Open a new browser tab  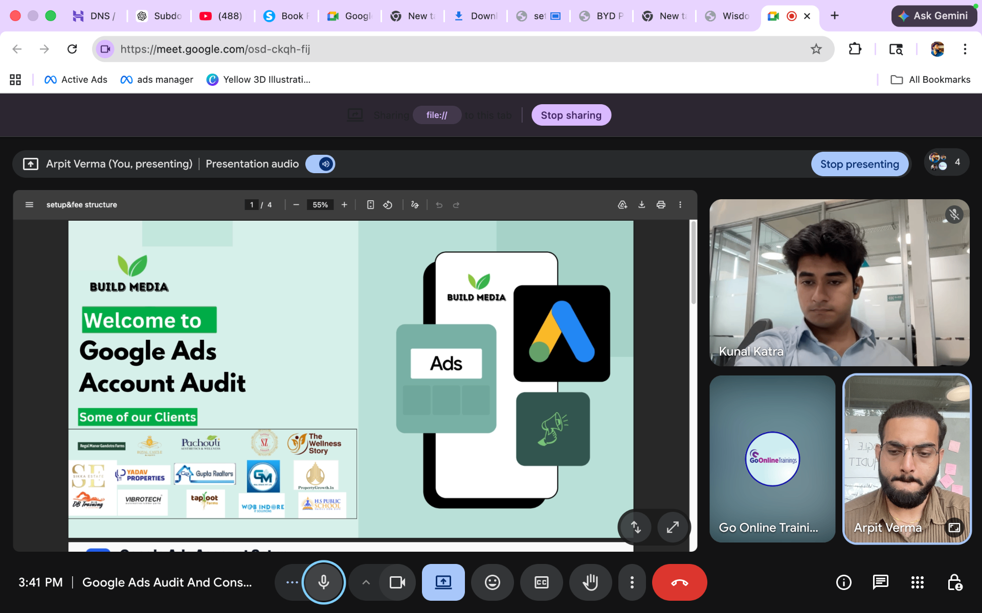coord(835,16)
